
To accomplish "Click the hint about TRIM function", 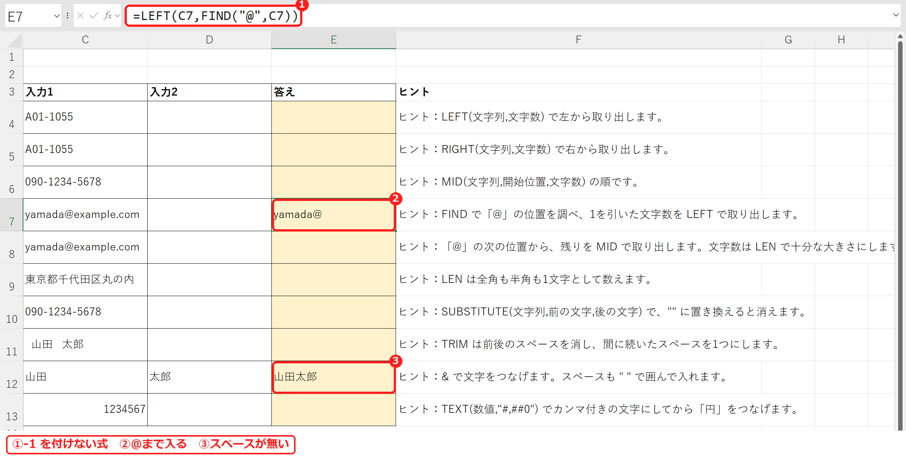I will (589, 344).
